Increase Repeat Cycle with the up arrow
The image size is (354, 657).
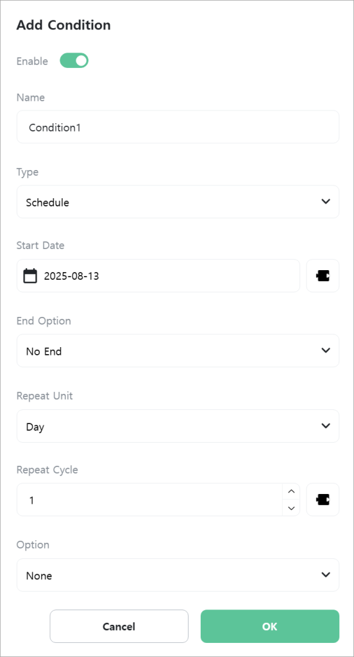(x=291, y=491)
